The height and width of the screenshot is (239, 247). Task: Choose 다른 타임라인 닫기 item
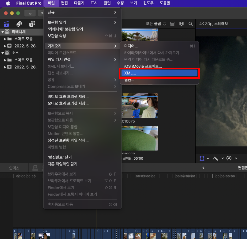pyautogui.click(x=82, y=164)
